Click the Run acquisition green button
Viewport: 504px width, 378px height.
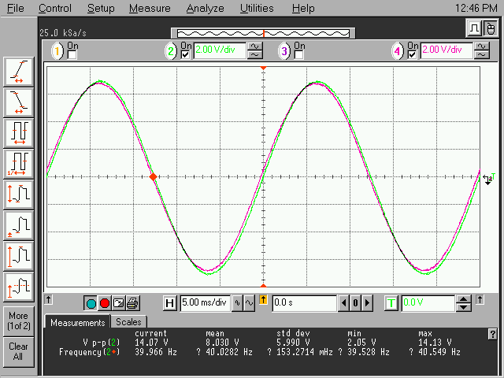tap(91, 303)
